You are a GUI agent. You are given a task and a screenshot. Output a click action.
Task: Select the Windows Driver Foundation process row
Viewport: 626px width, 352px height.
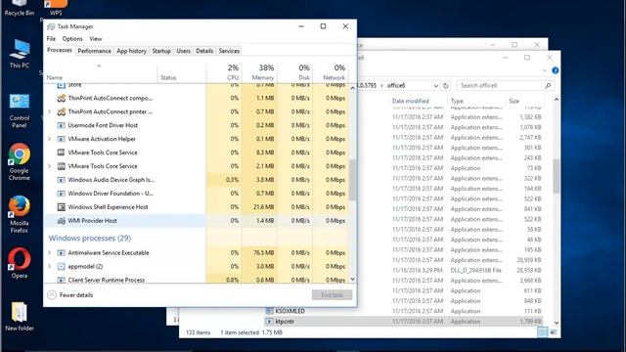click(197, 194)
